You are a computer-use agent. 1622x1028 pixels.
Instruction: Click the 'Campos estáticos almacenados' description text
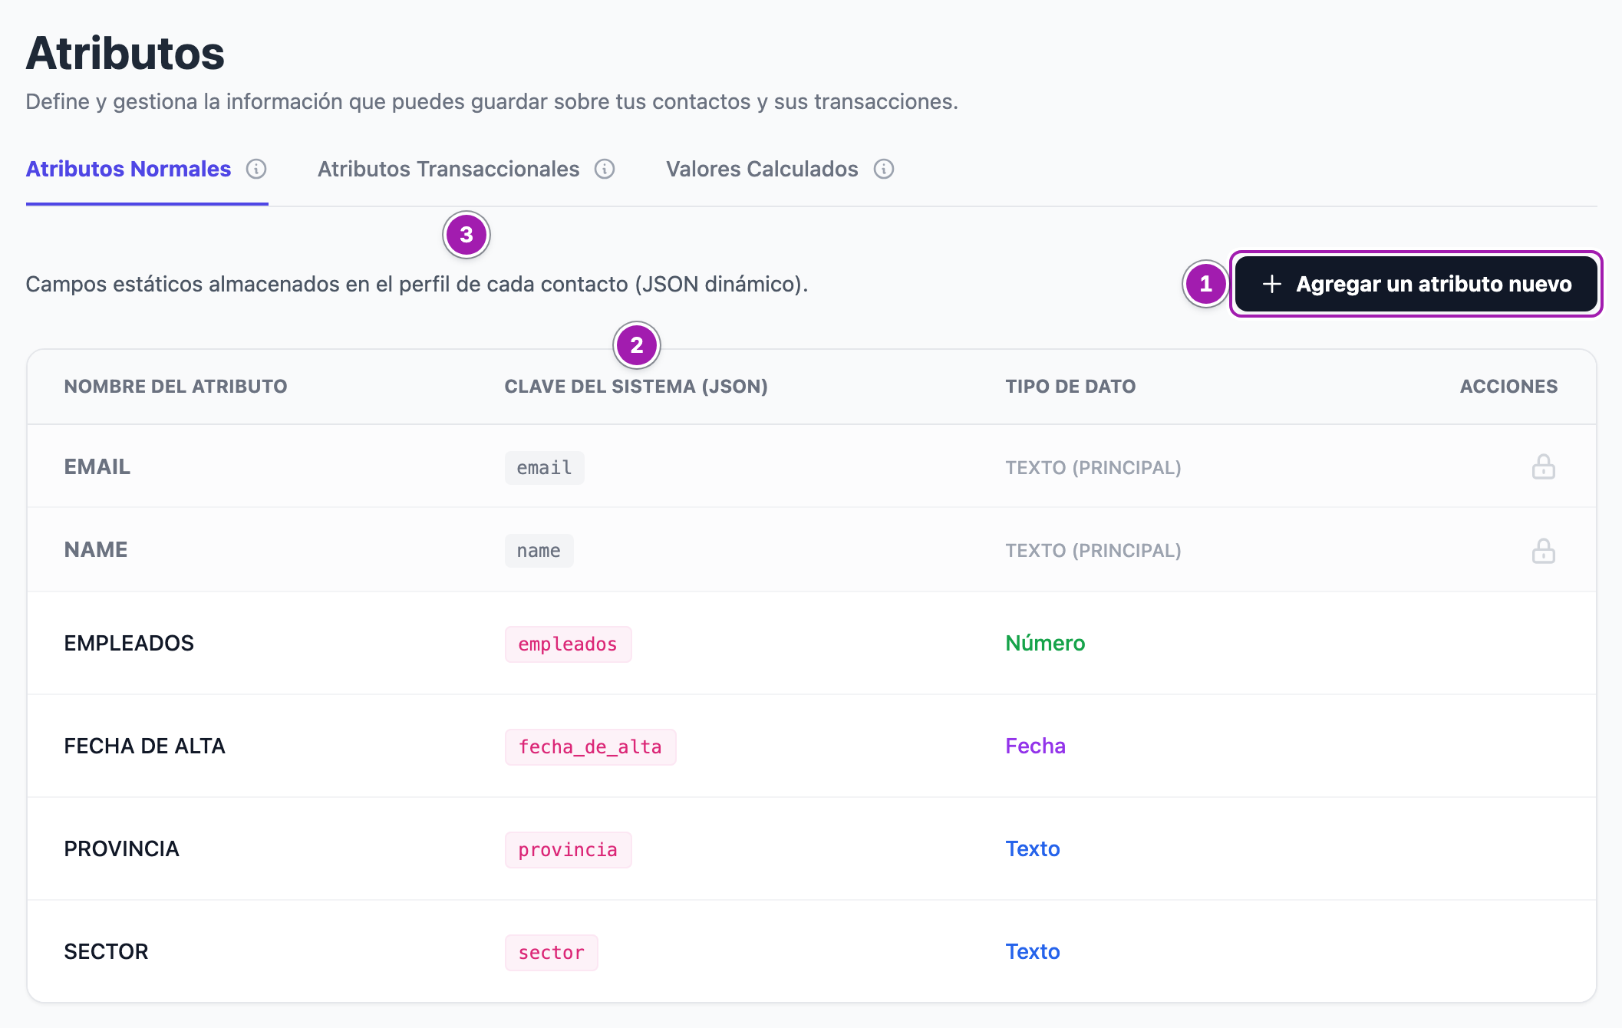click(417, 284)
